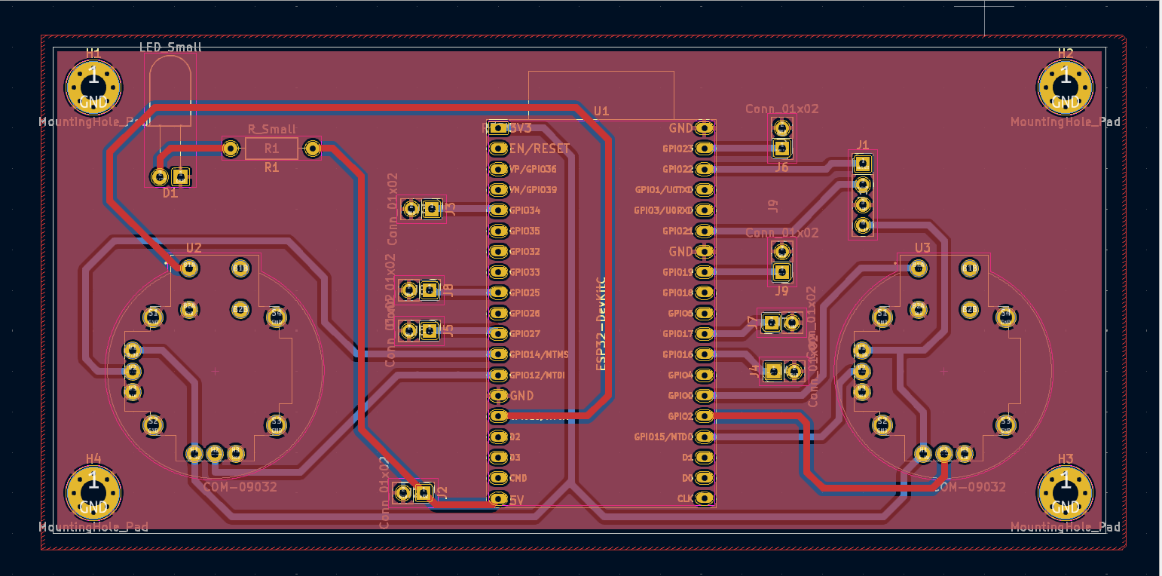Click the square pad of connector J2
The image size is (1162, 576).
[x=423, y=493]
